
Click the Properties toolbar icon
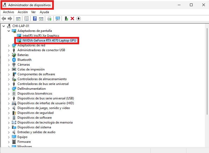[26, 18]
